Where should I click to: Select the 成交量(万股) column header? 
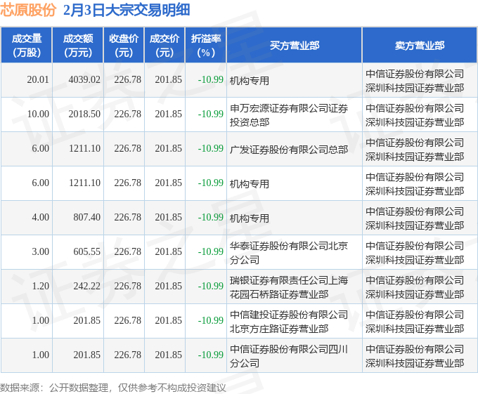point(27,46)
